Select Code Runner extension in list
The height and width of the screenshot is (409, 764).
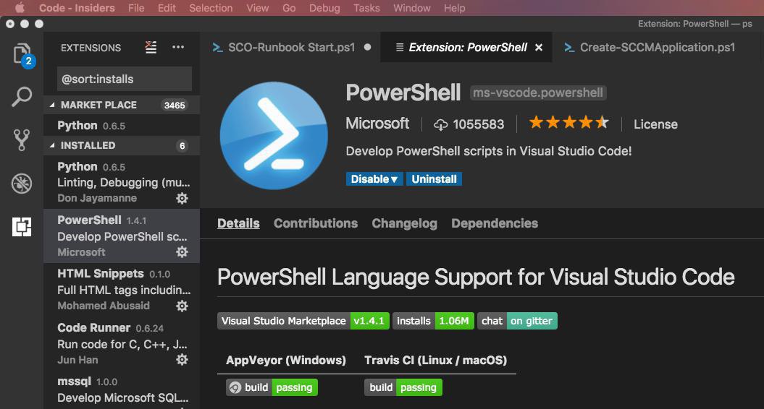click(122, 343)
